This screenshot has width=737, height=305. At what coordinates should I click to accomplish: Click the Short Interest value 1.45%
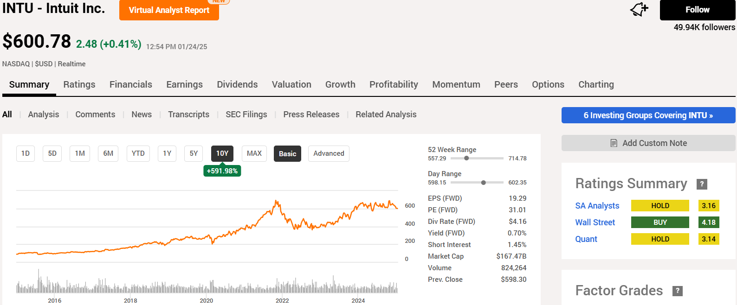coord(517,245)
